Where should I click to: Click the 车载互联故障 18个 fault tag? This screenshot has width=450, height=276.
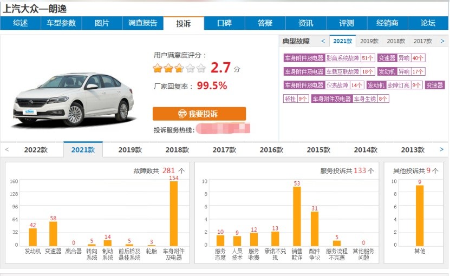point(329,71)
